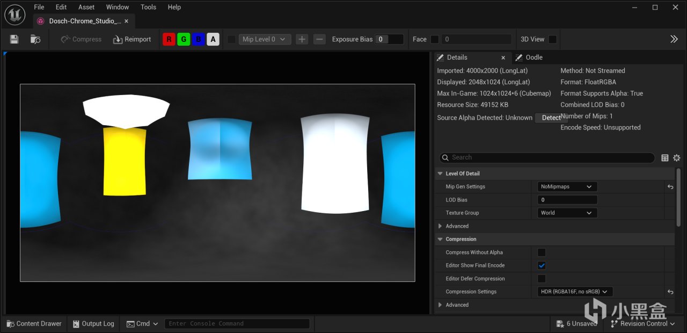Click the Detect source alpha button
This screenshot has width=687, height=333.
[551, 118]
